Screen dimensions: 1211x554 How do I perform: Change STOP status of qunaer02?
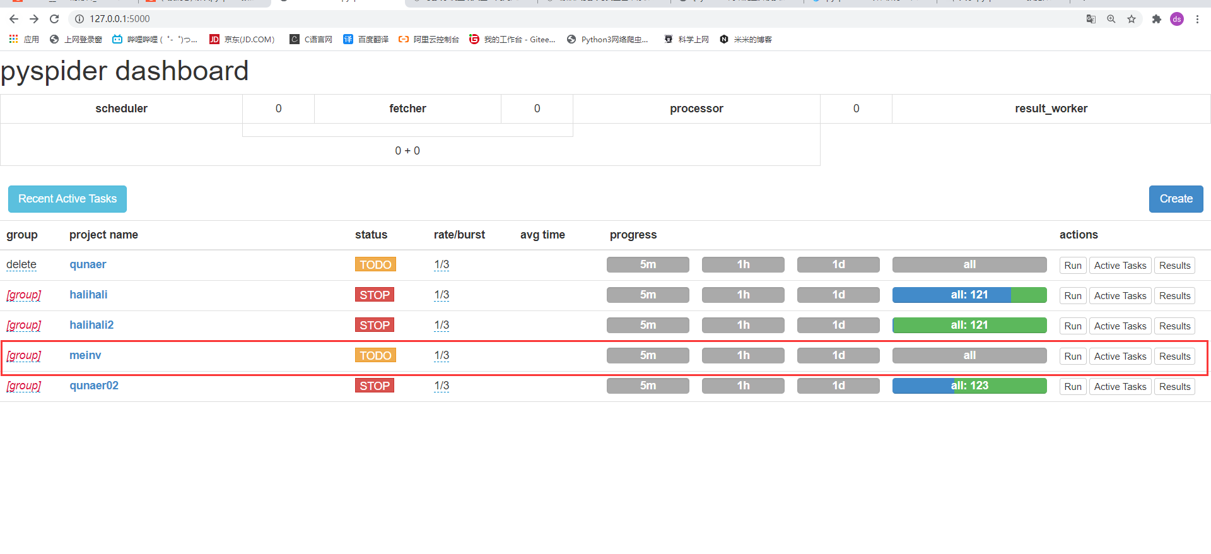coord(375,386)
